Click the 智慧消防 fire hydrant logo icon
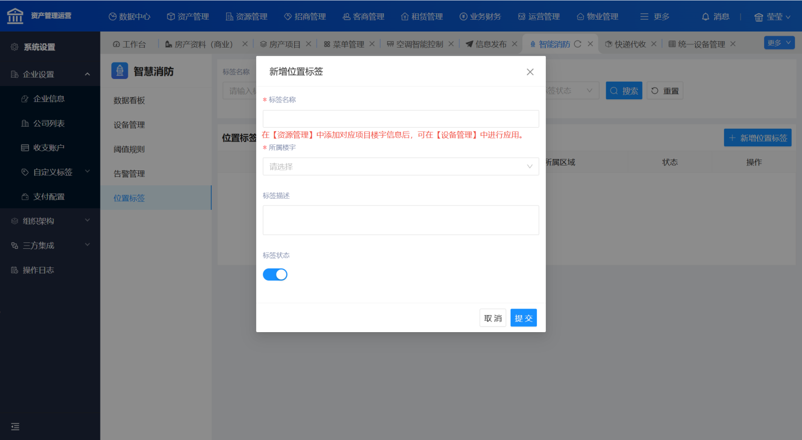Screen dimensions: 802x440 120,71
